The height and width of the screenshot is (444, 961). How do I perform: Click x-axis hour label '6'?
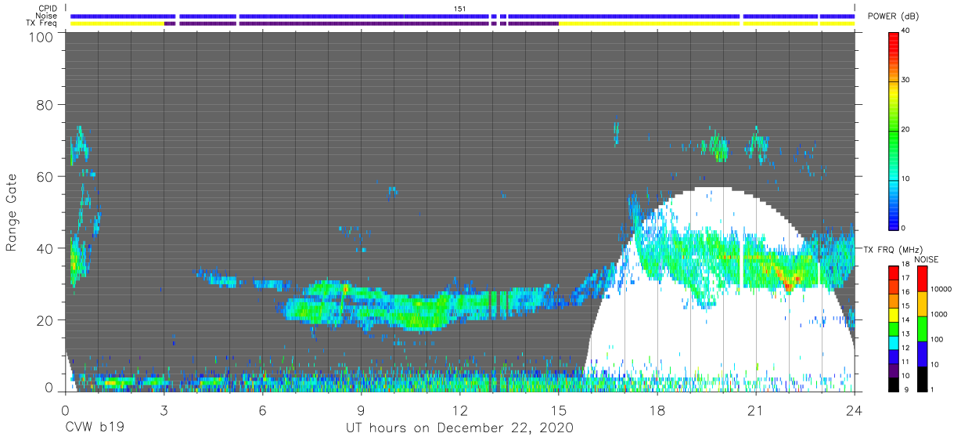point(262,410)
